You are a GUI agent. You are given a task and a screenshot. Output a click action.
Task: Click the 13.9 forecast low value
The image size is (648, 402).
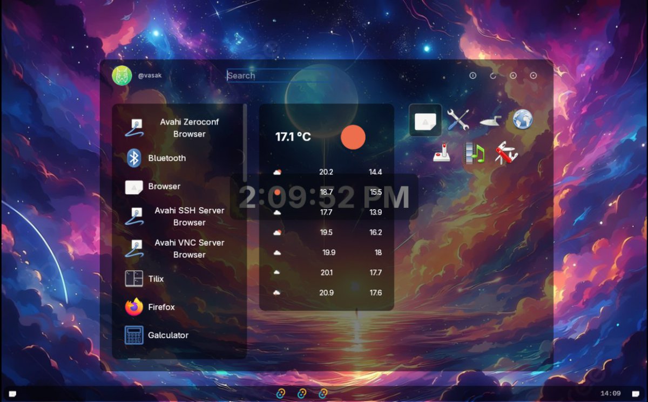click(x=375, y=213)
